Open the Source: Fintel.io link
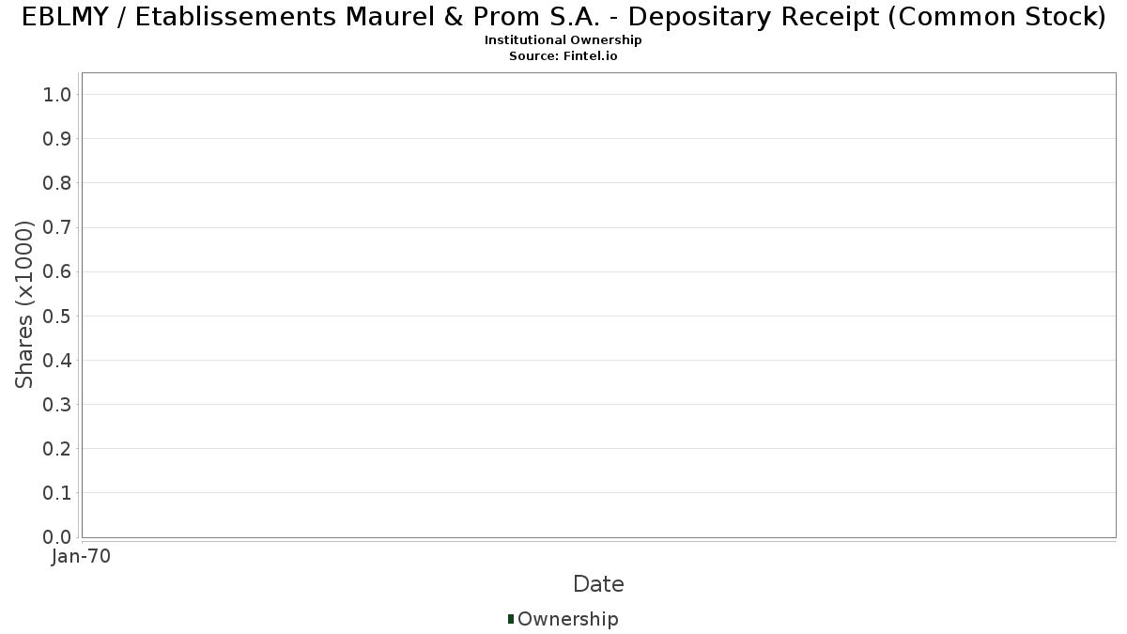Viewport: 1127px width, 634px height. click(563, 55)
